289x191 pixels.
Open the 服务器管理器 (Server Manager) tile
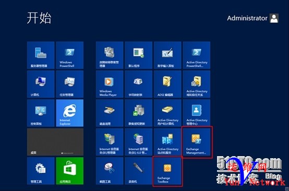coord(41,55)
